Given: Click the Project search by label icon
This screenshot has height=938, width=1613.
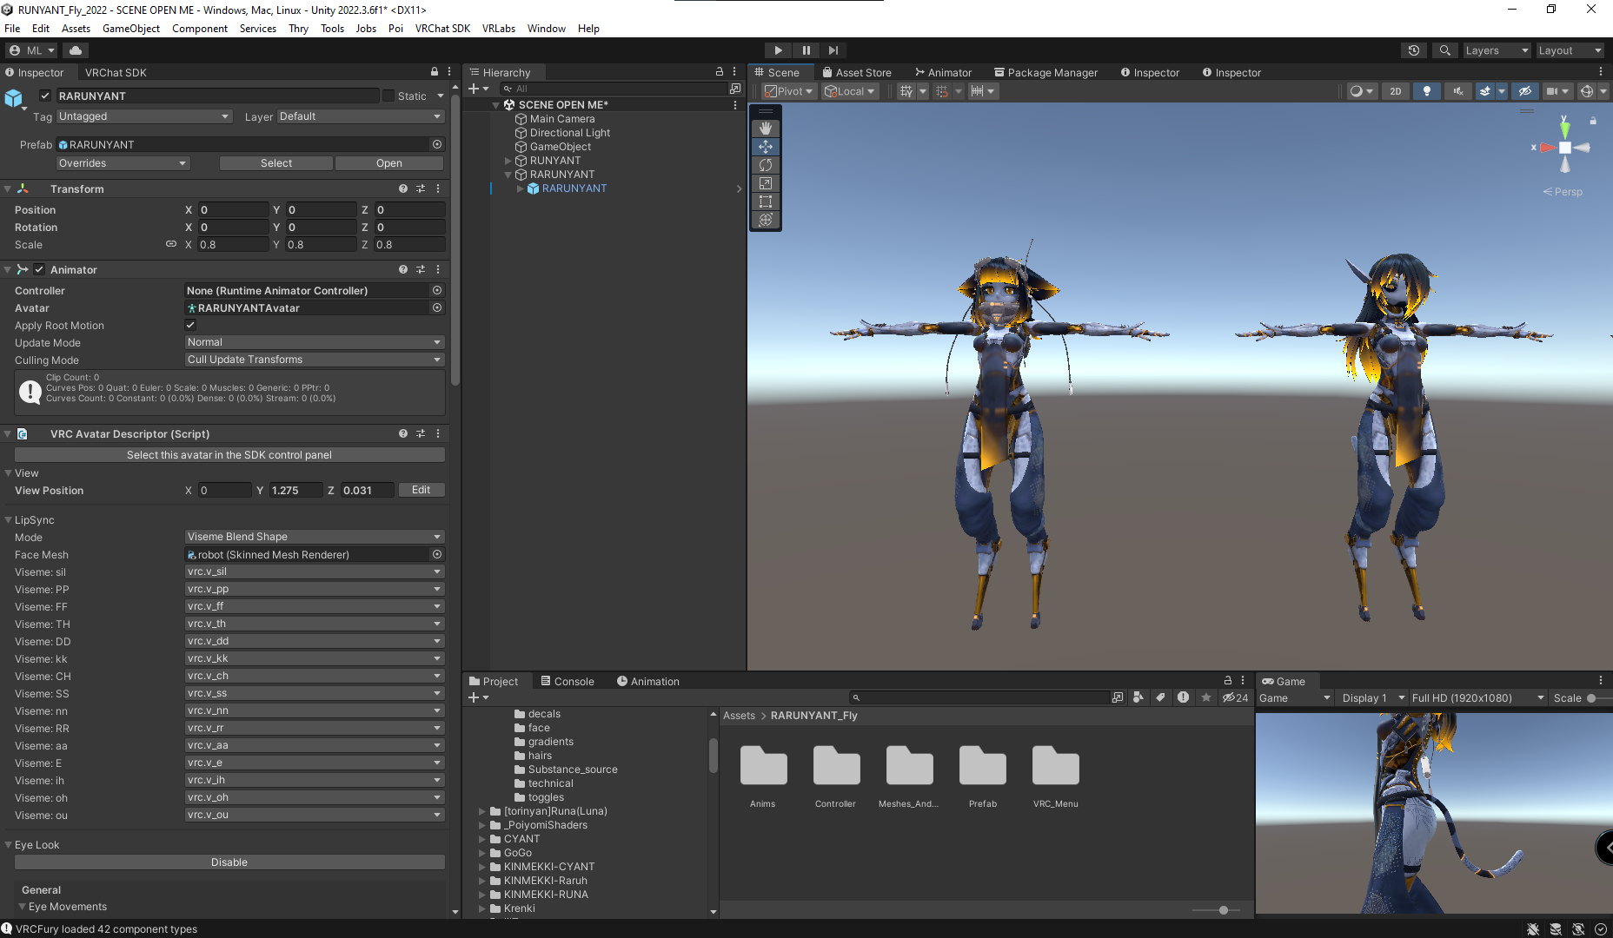Looking at the screenshot, I should 1160,697.
